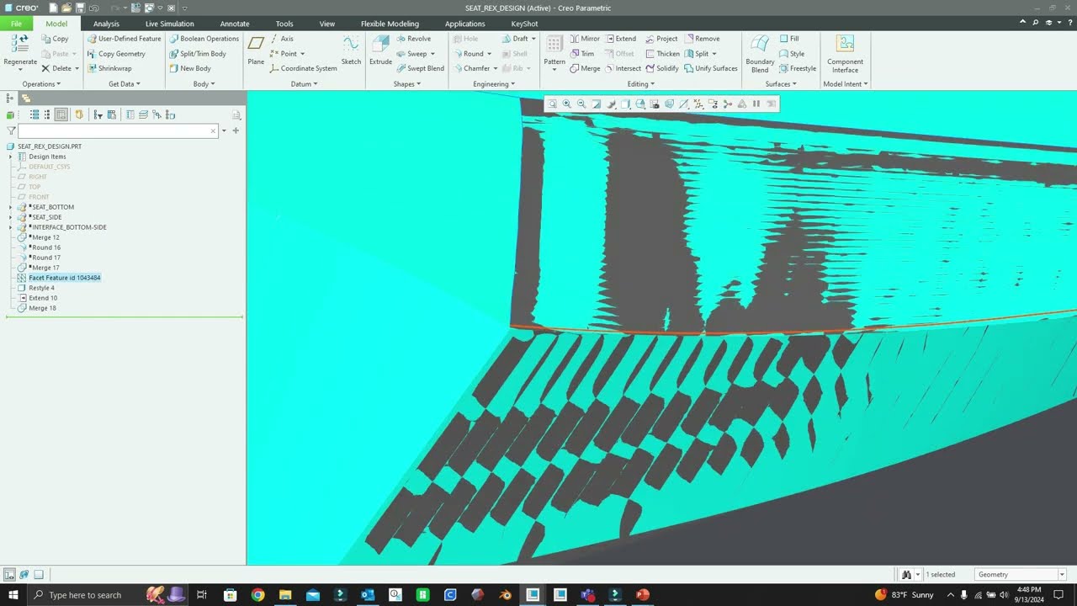The height and width of the screenshot is (606, 1077).
Task: Click the pause simulation icon in graphics toolbar
Action: click(756, 104)
